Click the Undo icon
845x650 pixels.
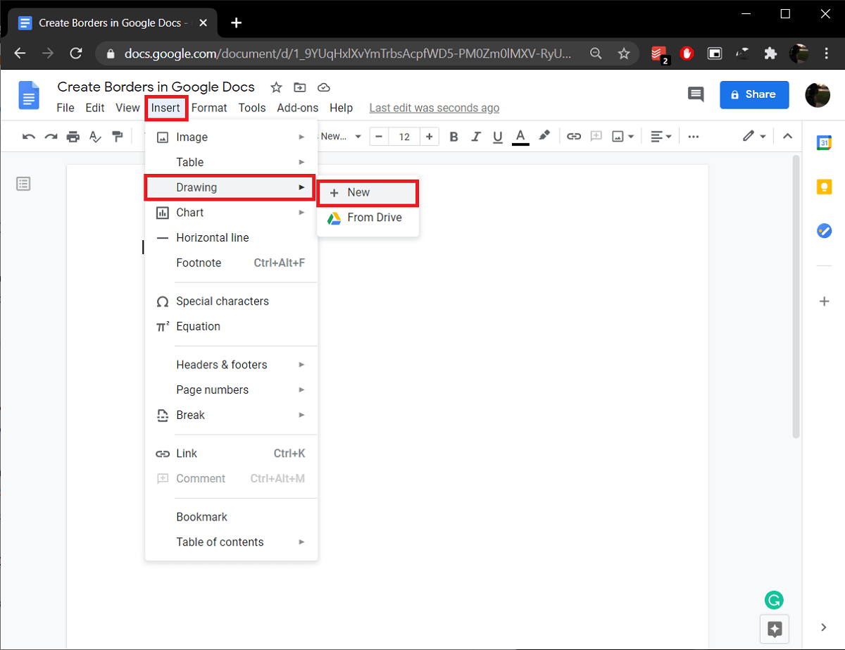(28, 136)
